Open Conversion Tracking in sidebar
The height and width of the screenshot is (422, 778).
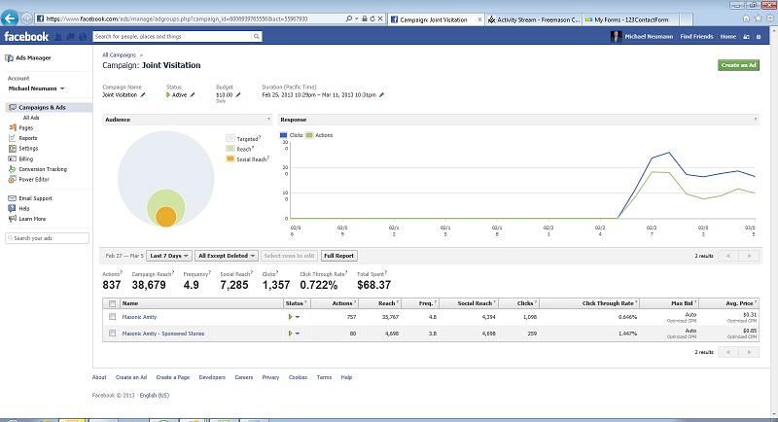43,169
